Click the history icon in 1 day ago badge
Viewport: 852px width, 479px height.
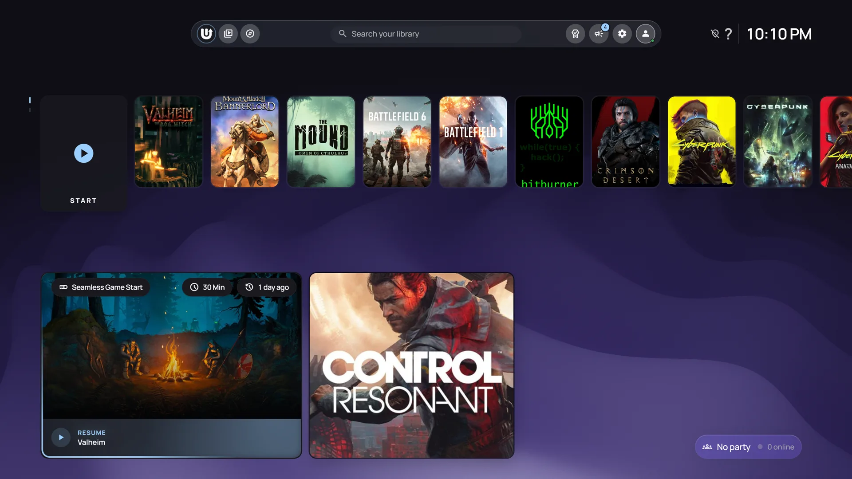click(x=249, y=287)
